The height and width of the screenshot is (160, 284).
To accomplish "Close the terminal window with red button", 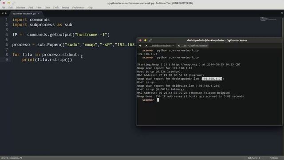I will point(140,40).
